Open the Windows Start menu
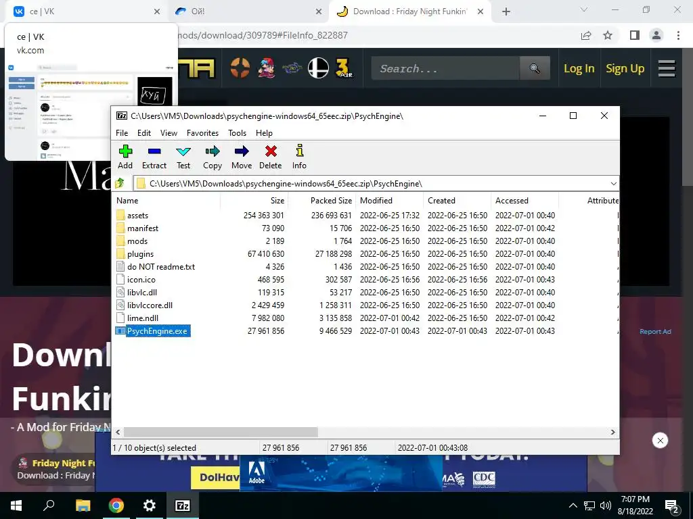This screenshot has width=693, height=519. tap(16, 505)
